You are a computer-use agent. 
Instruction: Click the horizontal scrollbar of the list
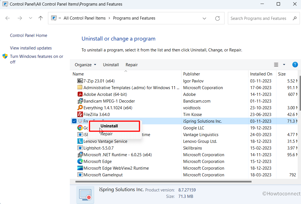[x=163, y=182]
